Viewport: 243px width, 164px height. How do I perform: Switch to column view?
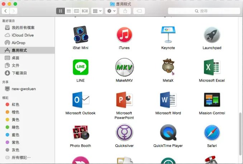(x=77, y=11)
